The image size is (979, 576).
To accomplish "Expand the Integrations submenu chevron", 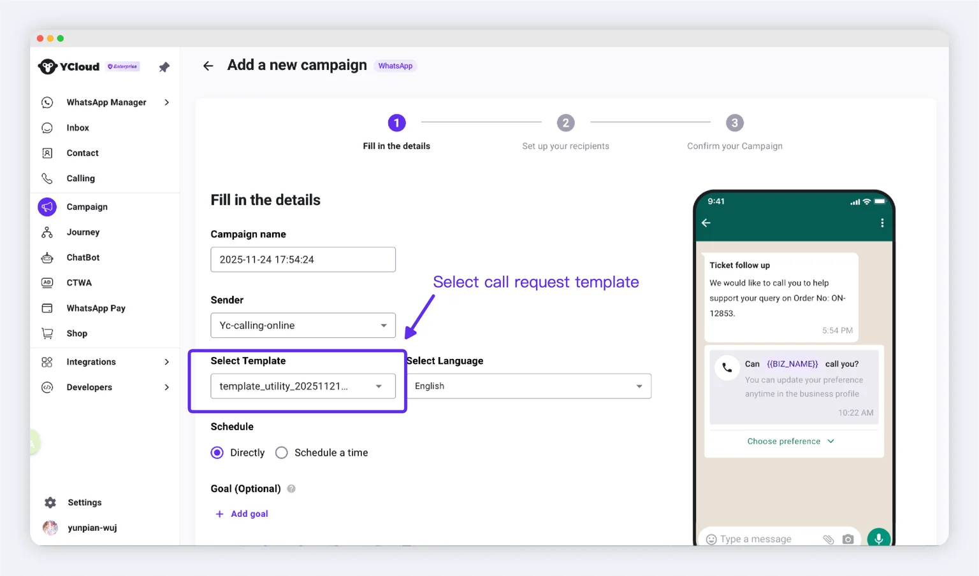I will tap(167, 362).
